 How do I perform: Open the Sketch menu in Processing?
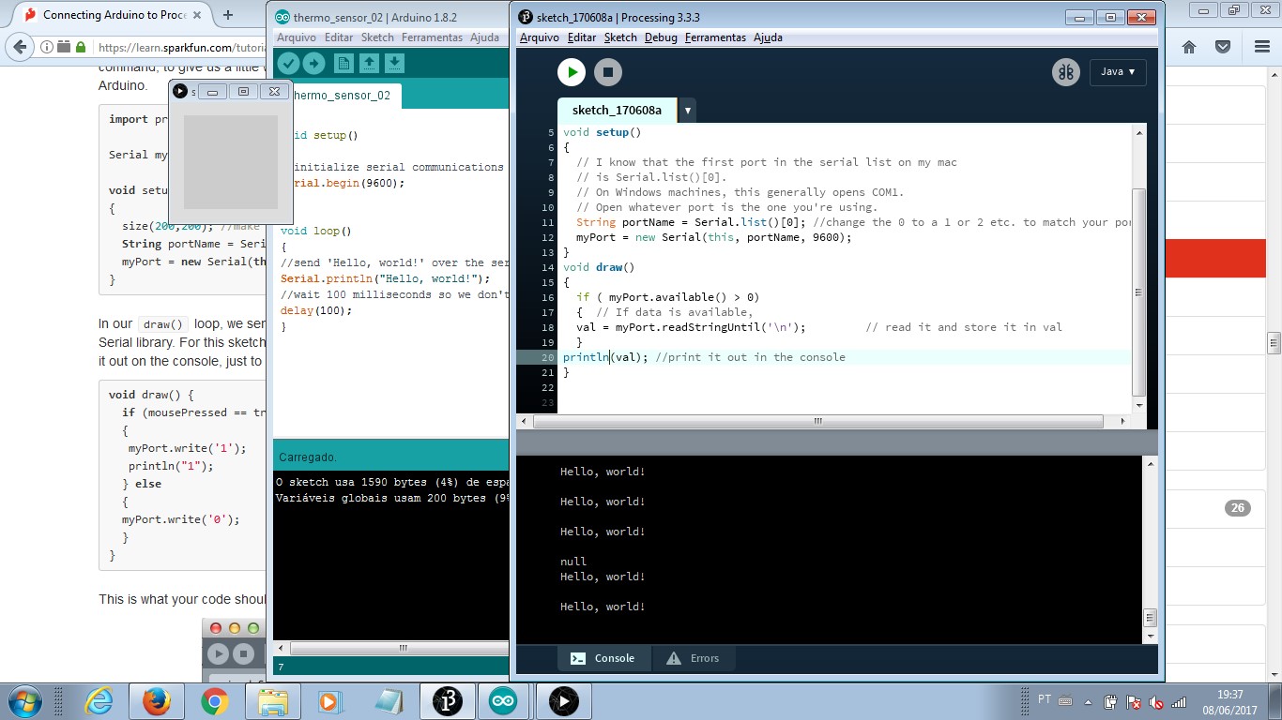(x=620, y=37)
